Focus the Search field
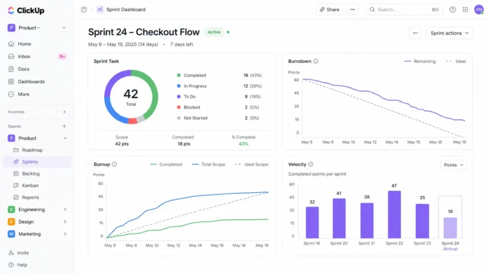The image size is (488, 274). coord(404,10)
